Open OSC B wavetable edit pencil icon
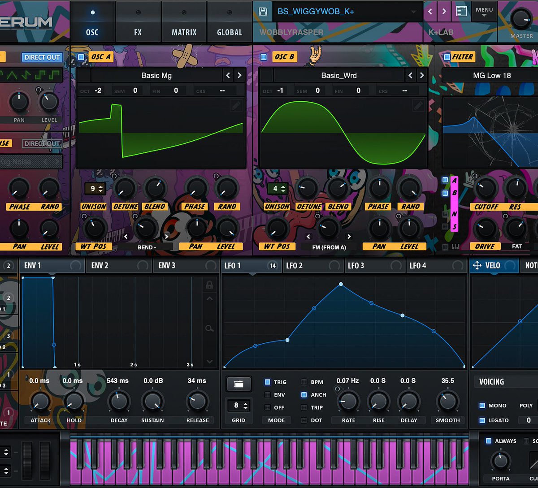Image resolution: width=538 pixels, height=488 pixels. pos(418,106)
